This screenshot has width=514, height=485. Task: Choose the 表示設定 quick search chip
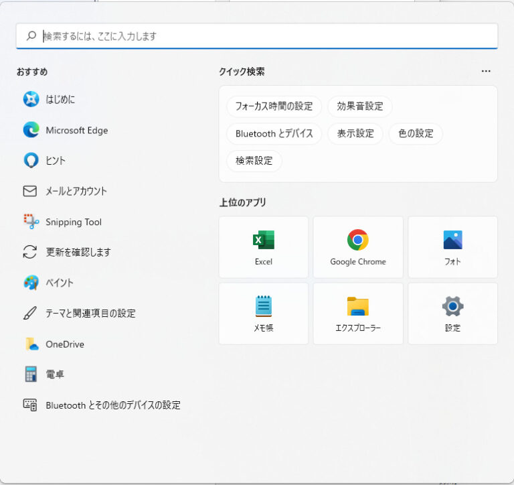pos(355,133)
